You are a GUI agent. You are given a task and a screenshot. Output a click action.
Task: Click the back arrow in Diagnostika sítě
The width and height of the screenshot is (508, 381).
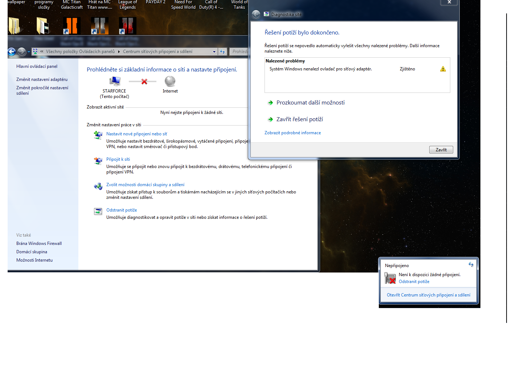256,15
